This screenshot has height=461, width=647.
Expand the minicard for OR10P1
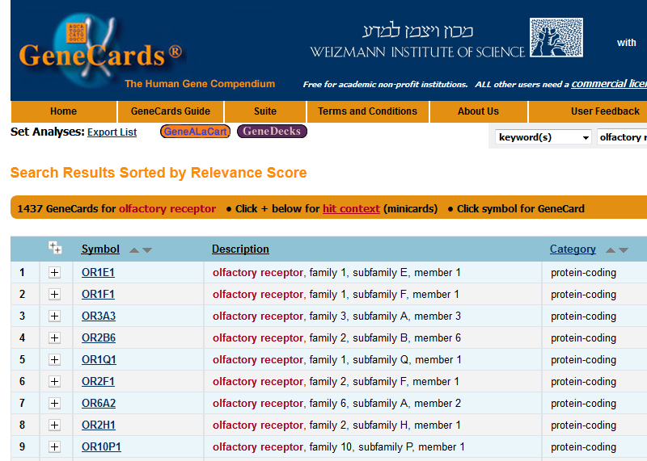pos(55,447)
